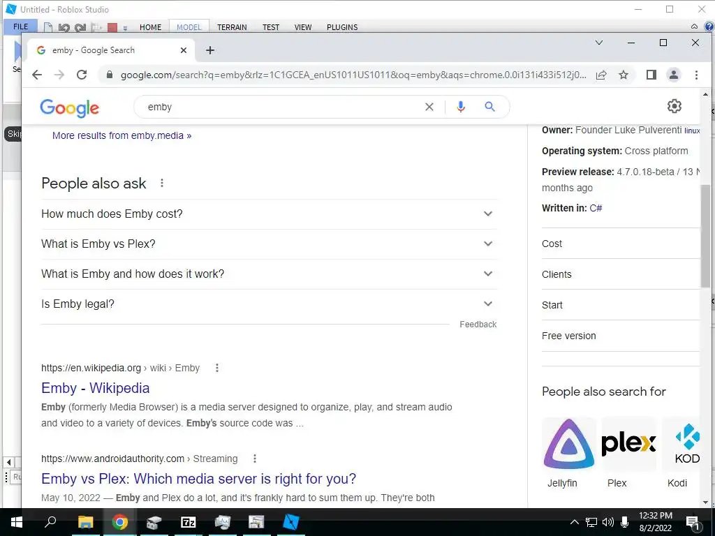This screenshot has width=715, height=536.
Task: Switch to VIEW tab in Roblox Studio
Action: point(303,27)
